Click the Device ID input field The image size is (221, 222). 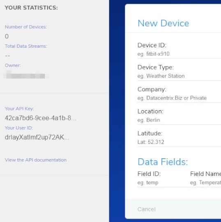tap(179, 54)
